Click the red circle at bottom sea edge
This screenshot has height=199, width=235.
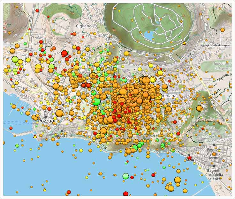125,194
